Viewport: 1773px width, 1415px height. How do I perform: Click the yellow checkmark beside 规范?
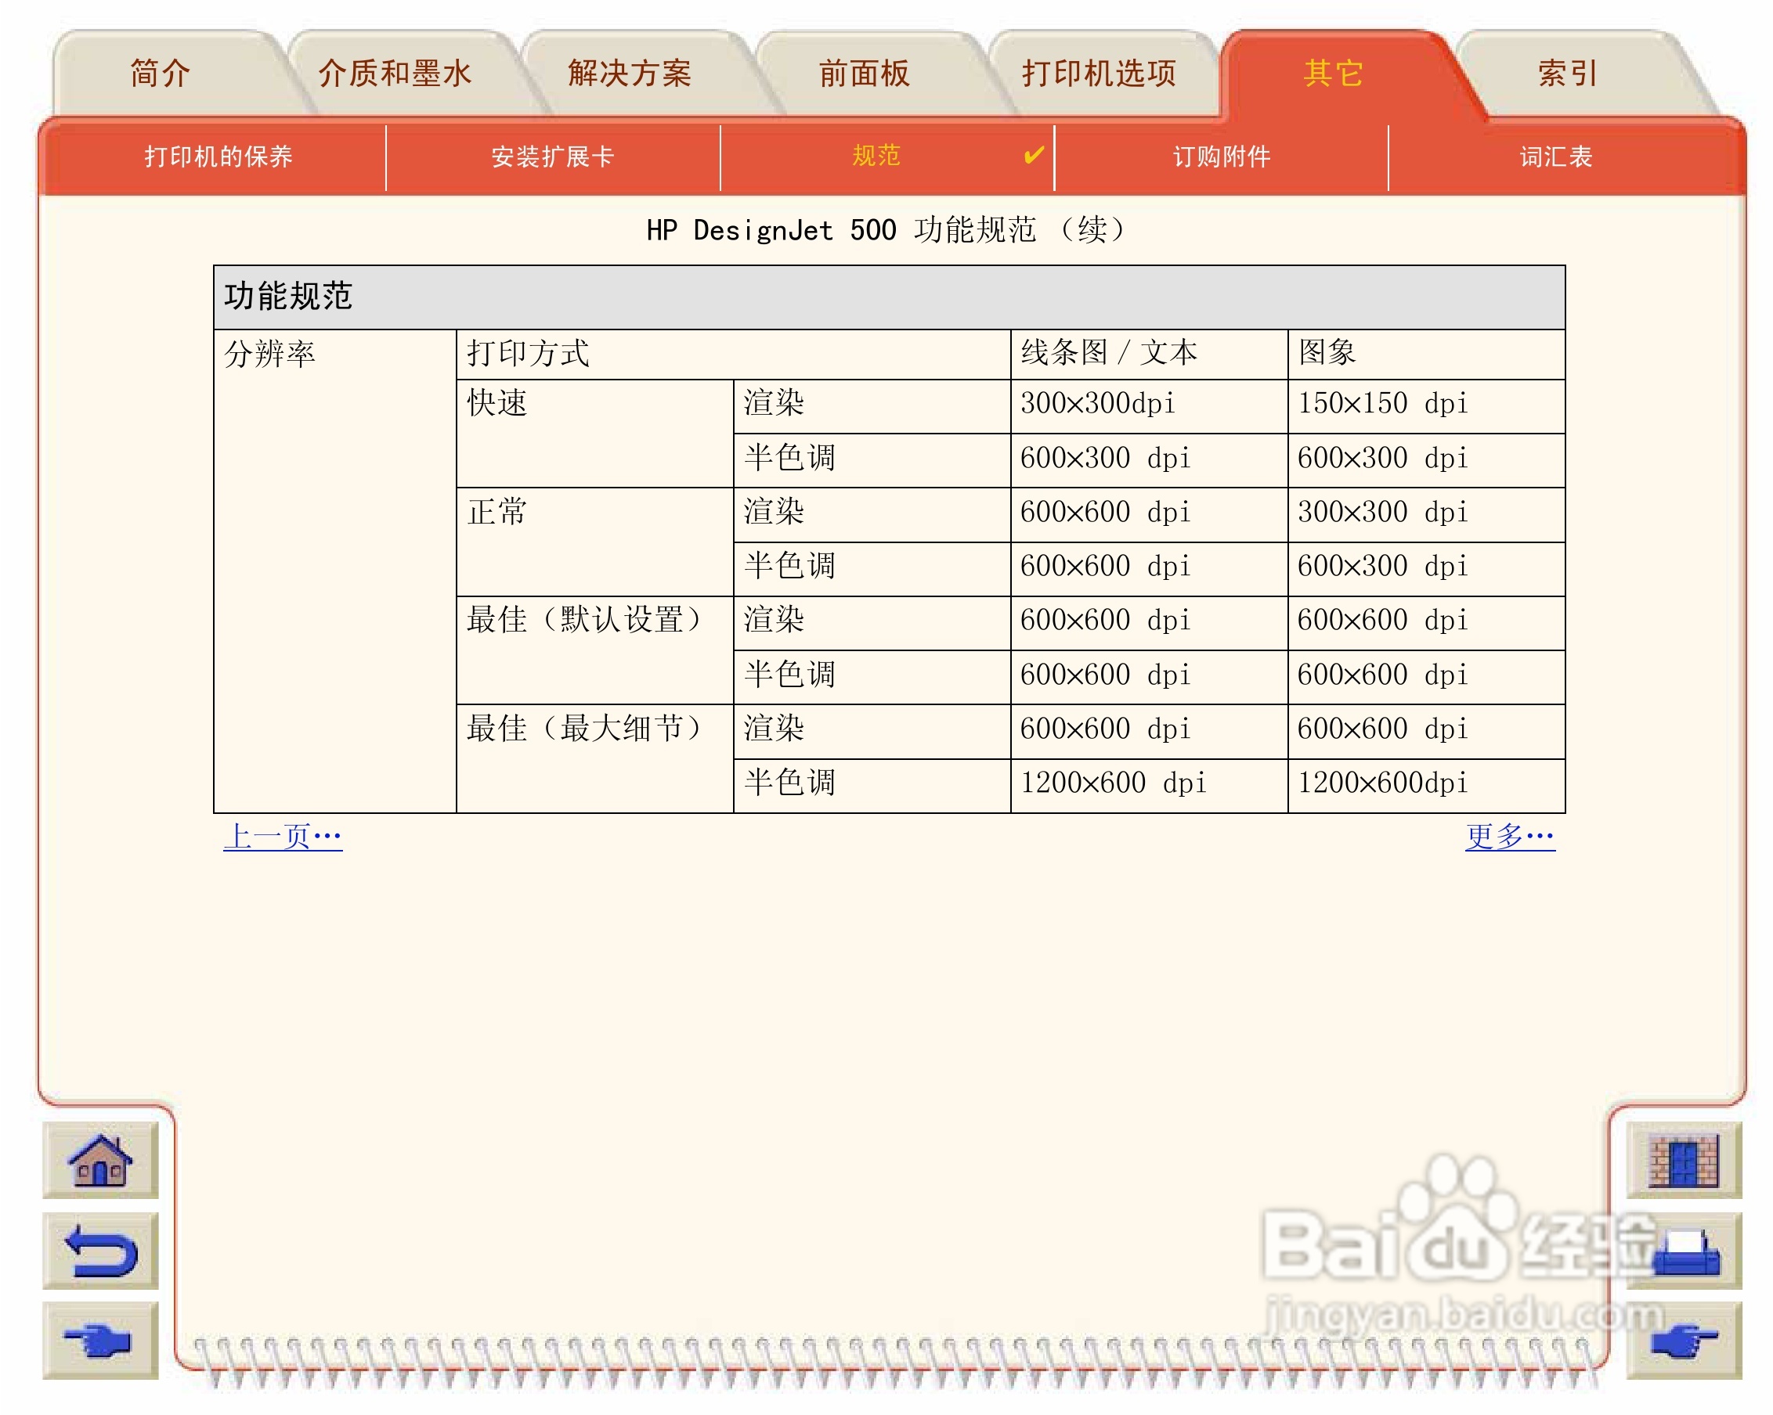[1033, 155]
